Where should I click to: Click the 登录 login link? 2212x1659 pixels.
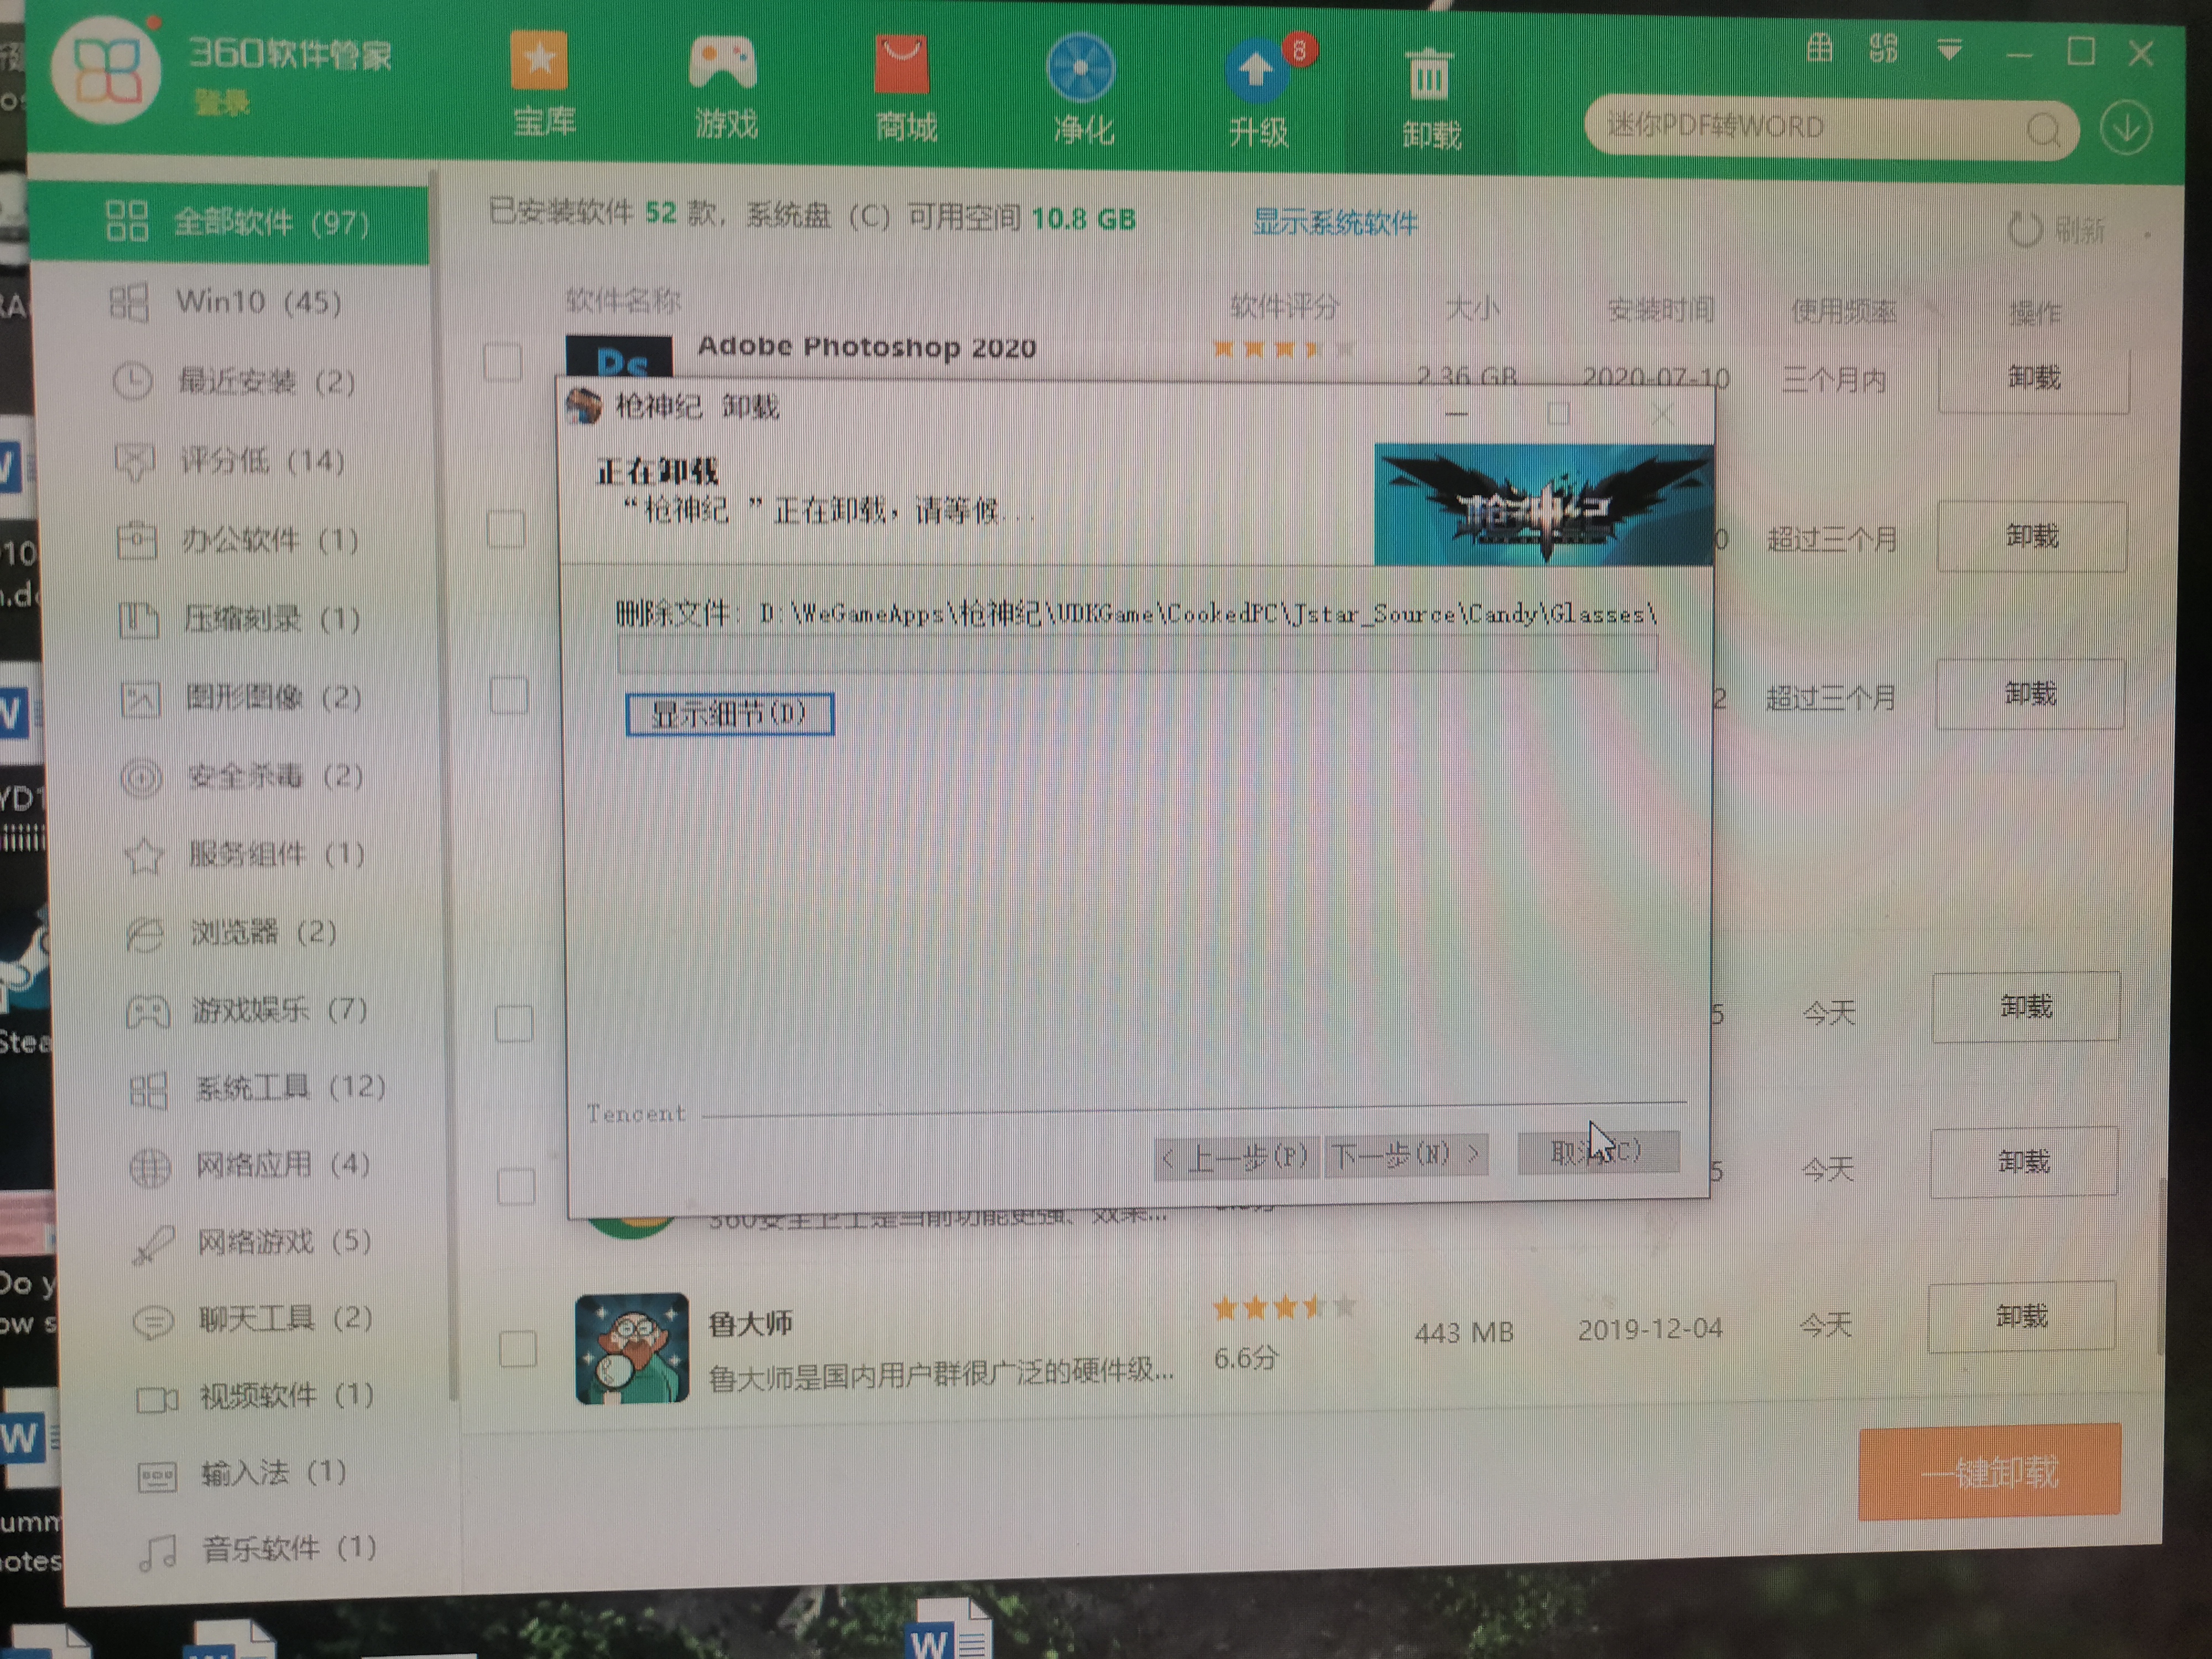[221, 102]
